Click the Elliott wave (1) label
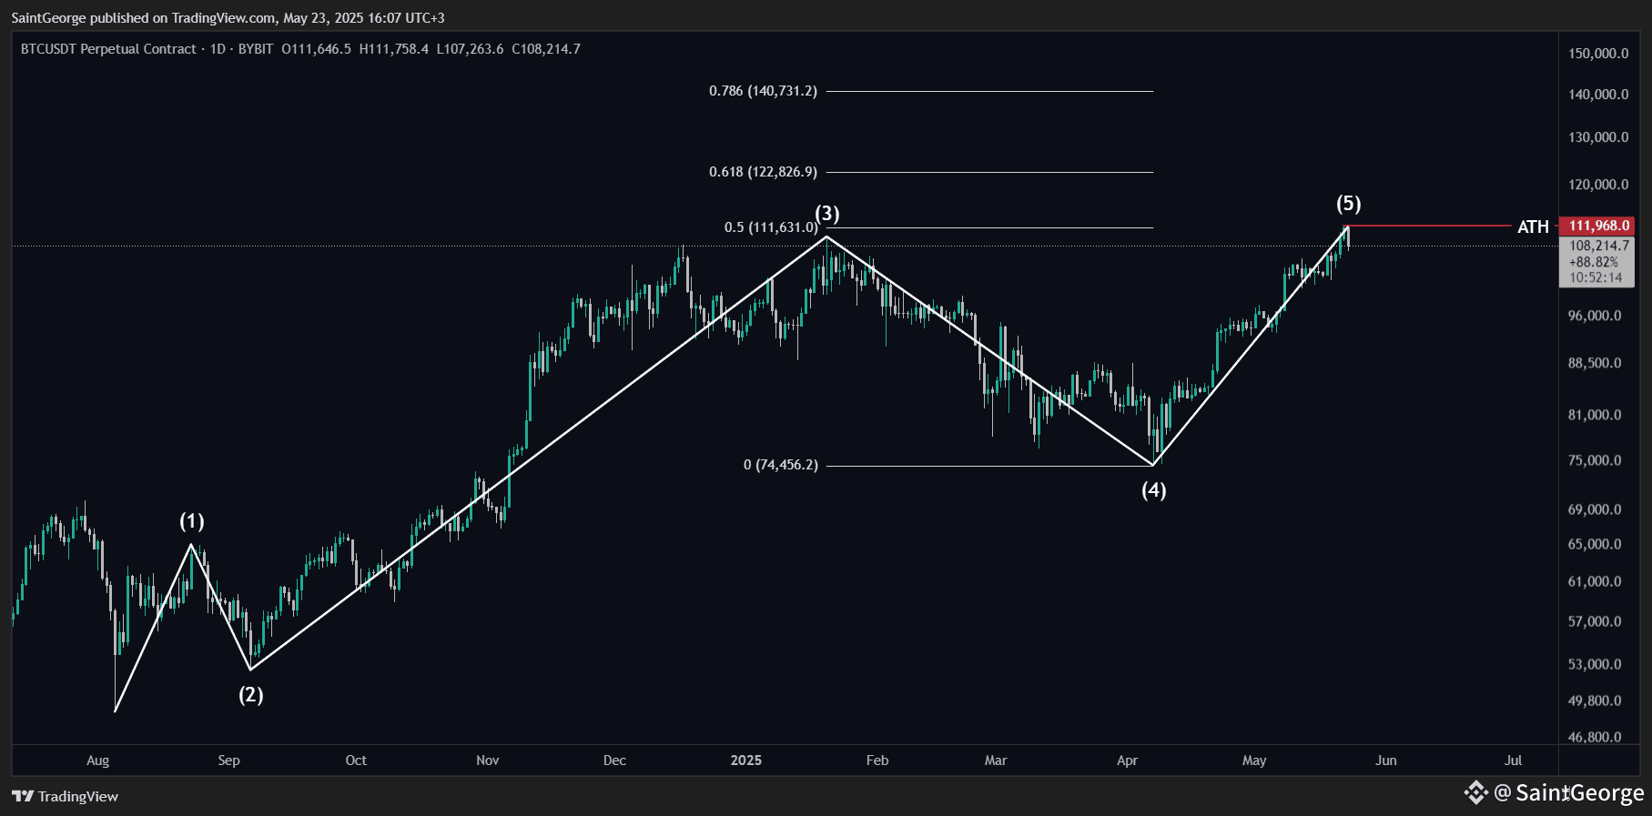Image resolution: width=1652 pixels, height=816 pixels. click(x=191, y=521)
